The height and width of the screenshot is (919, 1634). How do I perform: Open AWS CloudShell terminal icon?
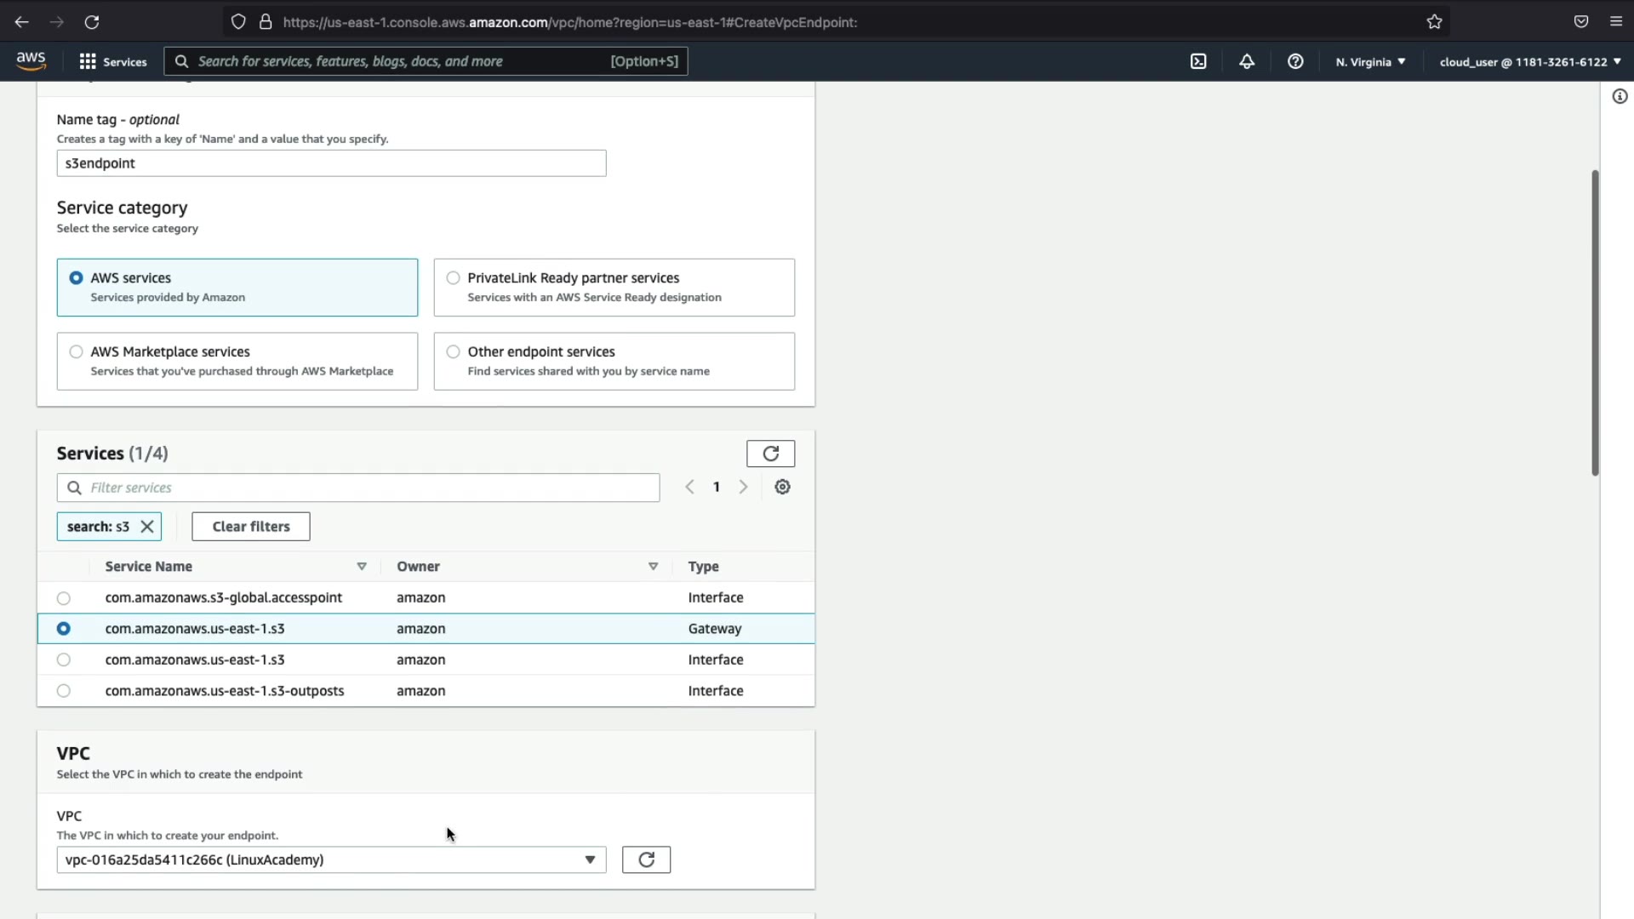(1198, 61)
